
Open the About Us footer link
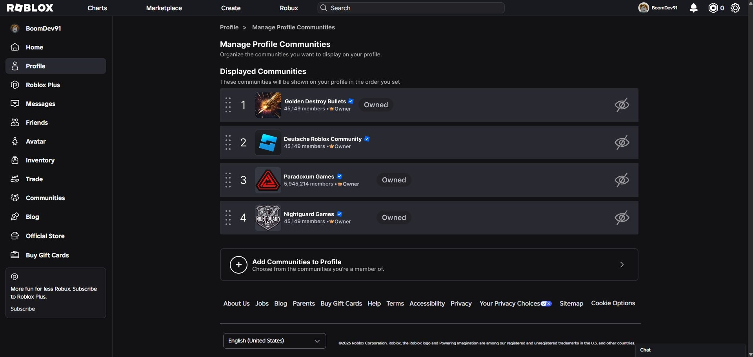coord(236,303)
